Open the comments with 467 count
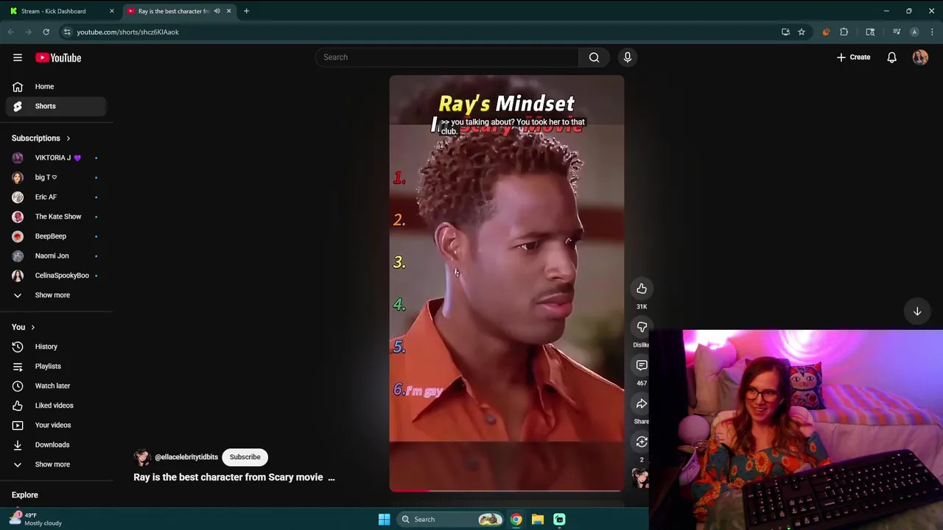 pos(642,365)
